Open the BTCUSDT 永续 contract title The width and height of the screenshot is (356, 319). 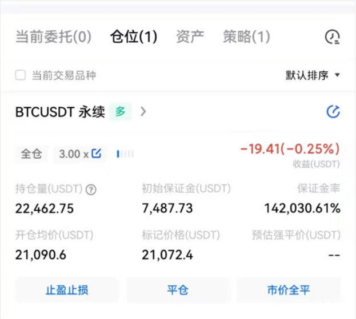tap(60, 112)
